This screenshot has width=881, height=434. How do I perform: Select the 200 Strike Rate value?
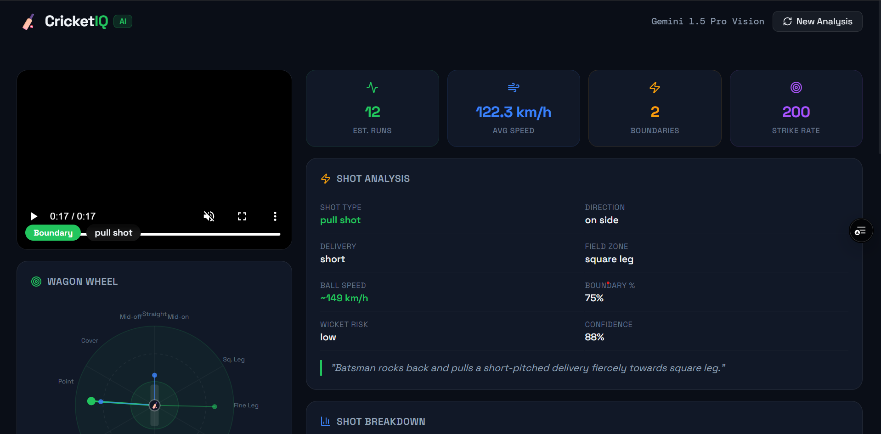[x=796, y=112]
